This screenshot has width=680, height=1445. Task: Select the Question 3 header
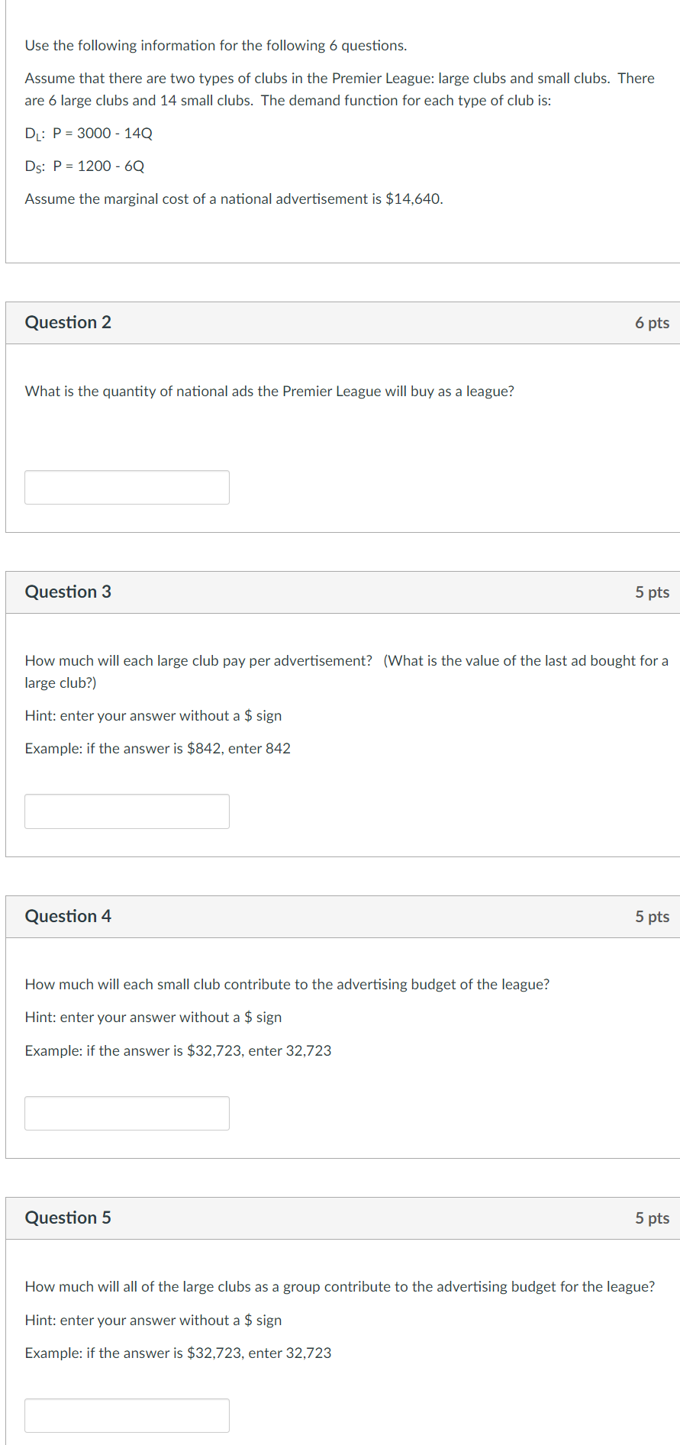click(68, 592)
